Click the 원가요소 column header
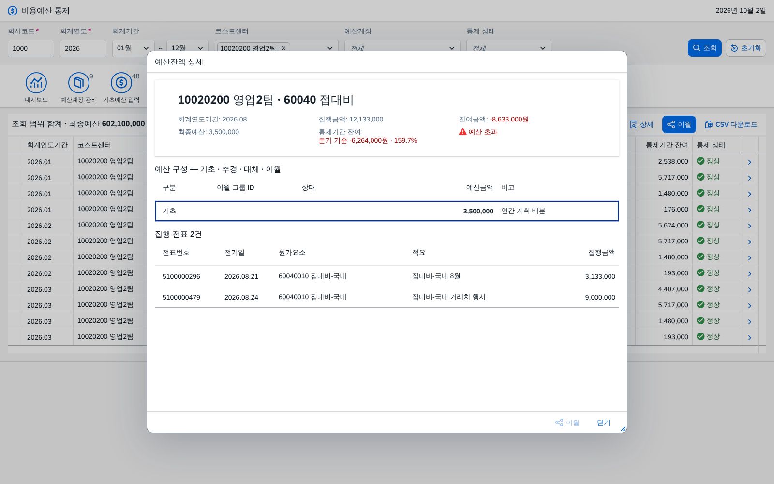This screenshot has height=484, width=774. click(292, 253)
